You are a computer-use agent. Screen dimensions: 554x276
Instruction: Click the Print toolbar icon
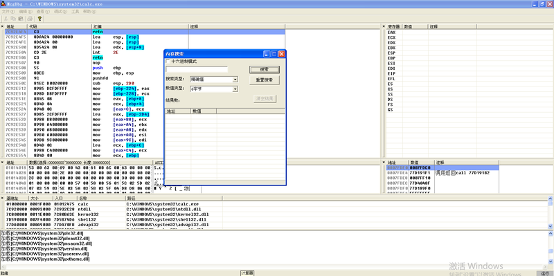pos(30,19)
